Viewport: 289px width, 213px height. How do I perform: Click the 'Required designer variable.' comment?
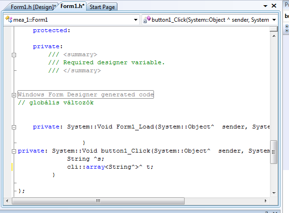click(x=114, y=62)
